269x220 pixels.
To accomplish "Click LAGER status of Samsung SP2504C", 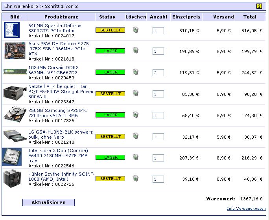I will pos(110,115).
